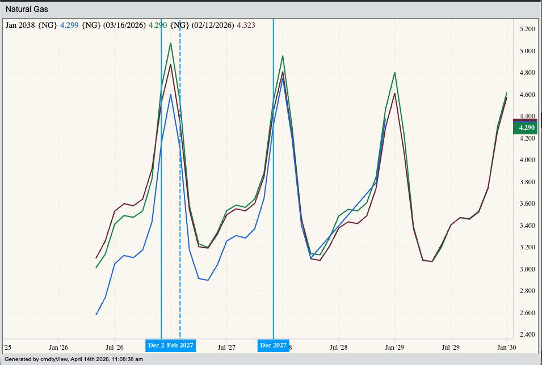Click the Jul '28 time axis label
Image resolution: width=542 pixels, height=365 pixels.
pyautogui.click(x=338, y=347)
